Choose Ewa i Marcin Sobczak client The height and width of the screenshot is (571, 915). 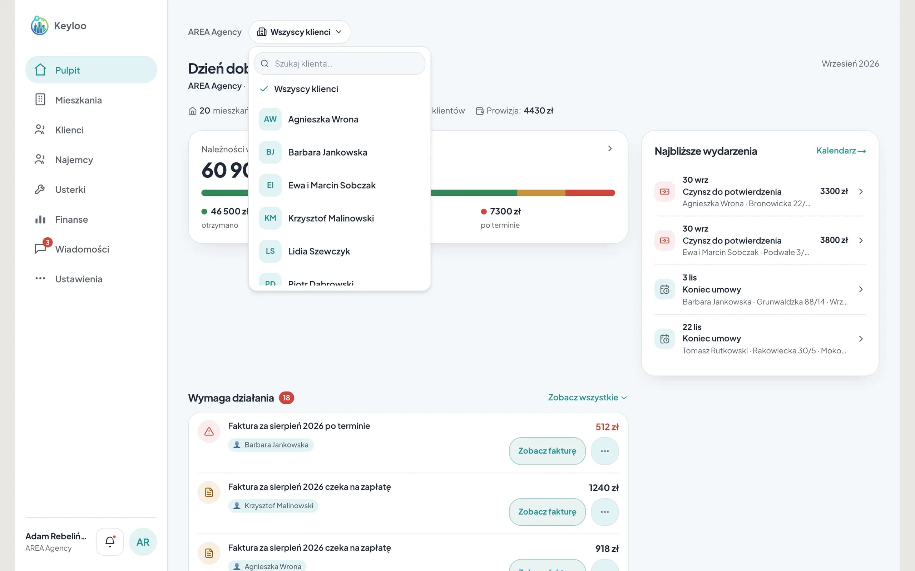[x=339, y=185]
